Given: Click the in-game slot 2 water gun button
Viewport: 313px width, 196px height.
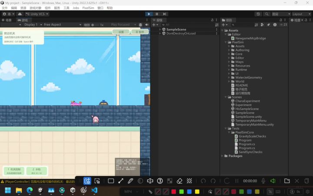Looking at the screenshot, I should pos(37,171).
